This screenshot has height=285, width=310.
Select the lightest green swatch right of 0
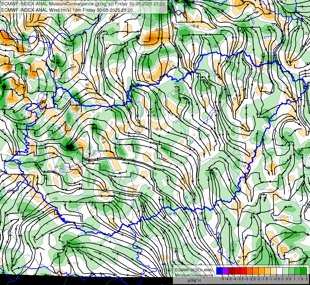pos(286,271)
